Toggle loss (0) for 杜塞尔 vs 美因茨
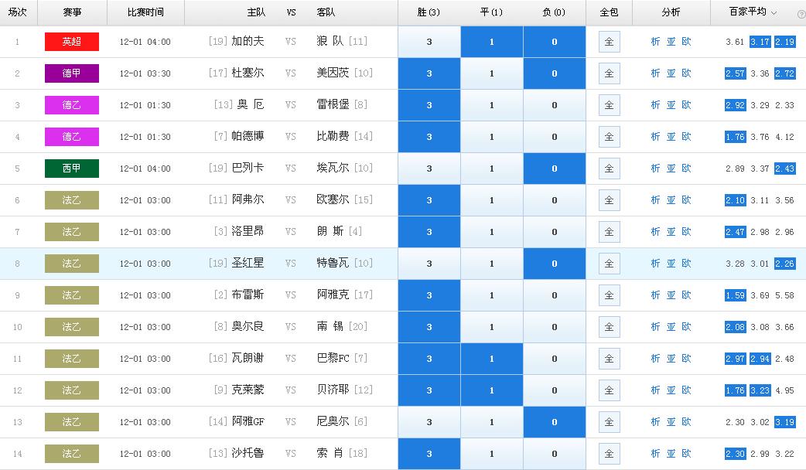 click(x=555, y=73)
